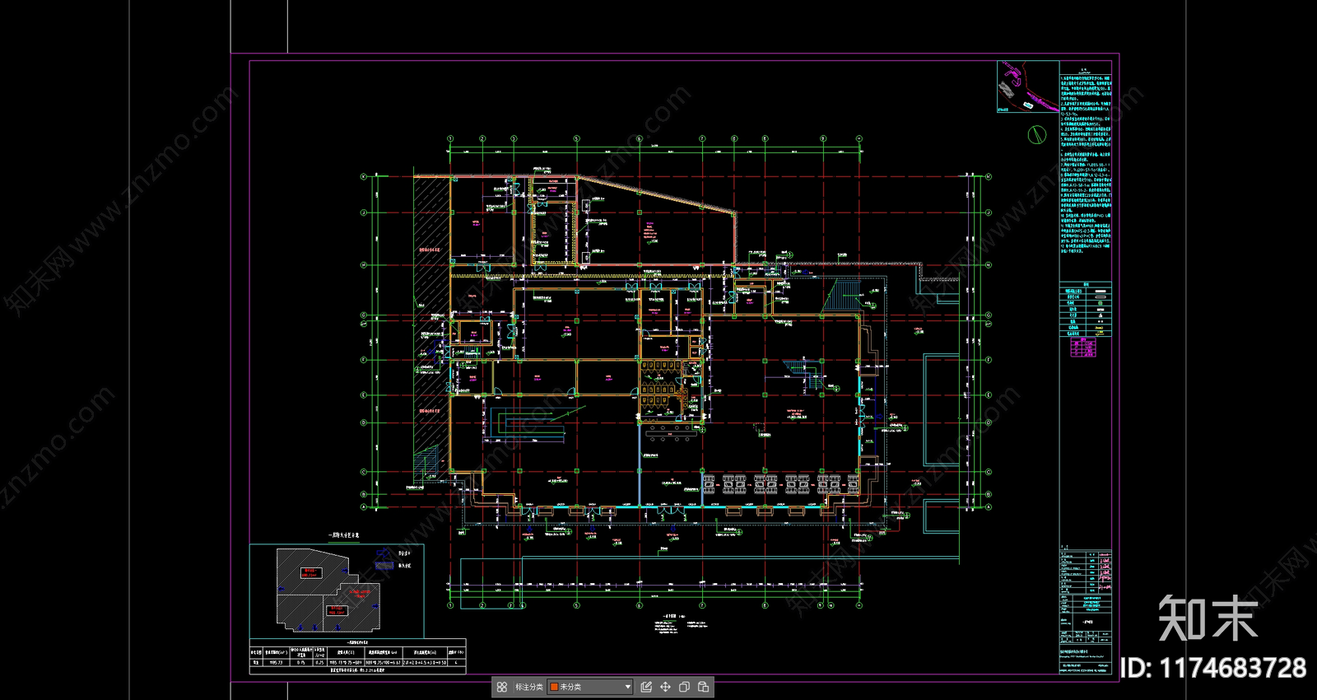Click the site location thumbnail map
The height and width of the screenshot is (700, 1317).
point(1028,86)
